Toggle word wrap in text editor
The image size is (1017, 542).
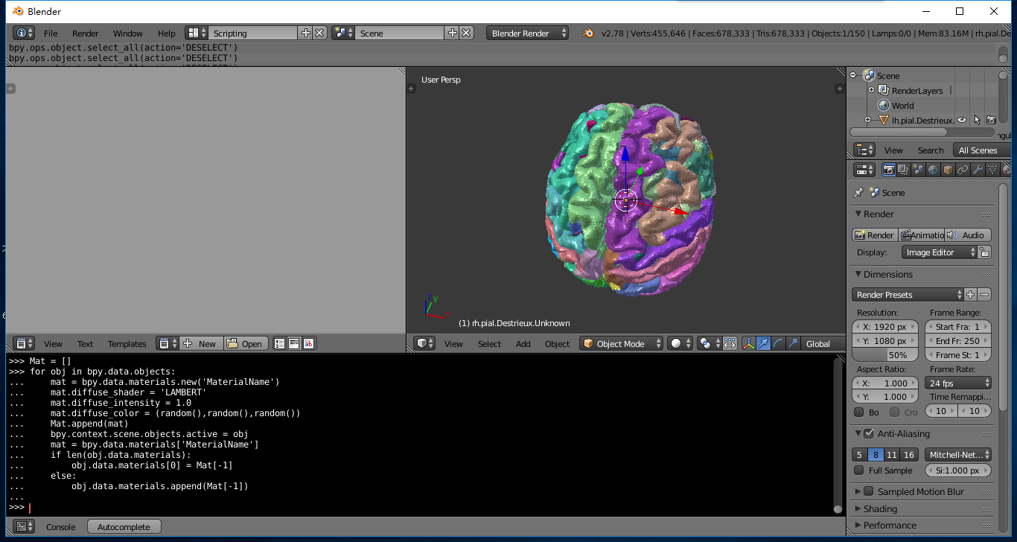tap(294, 343)
